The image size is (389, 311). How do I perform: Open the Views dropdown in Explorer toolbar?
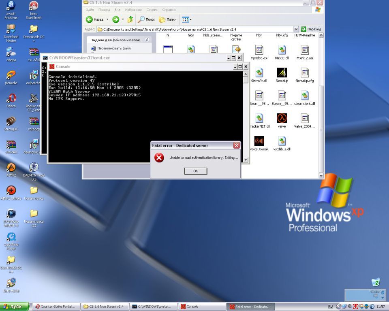[186, 19]
